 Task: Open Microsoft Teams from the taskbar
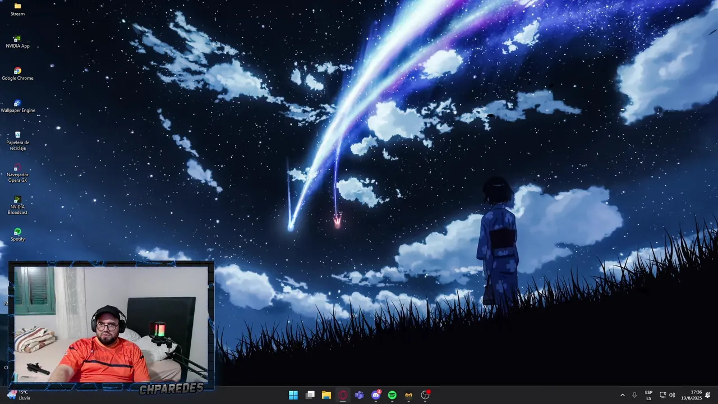[x=359, y=395]
